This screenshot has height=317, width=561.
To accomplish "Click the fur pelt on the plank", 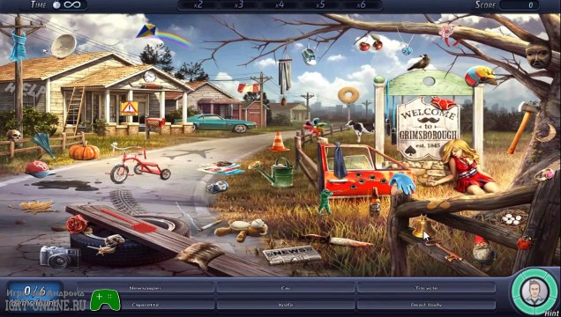I will pos(199,254).
